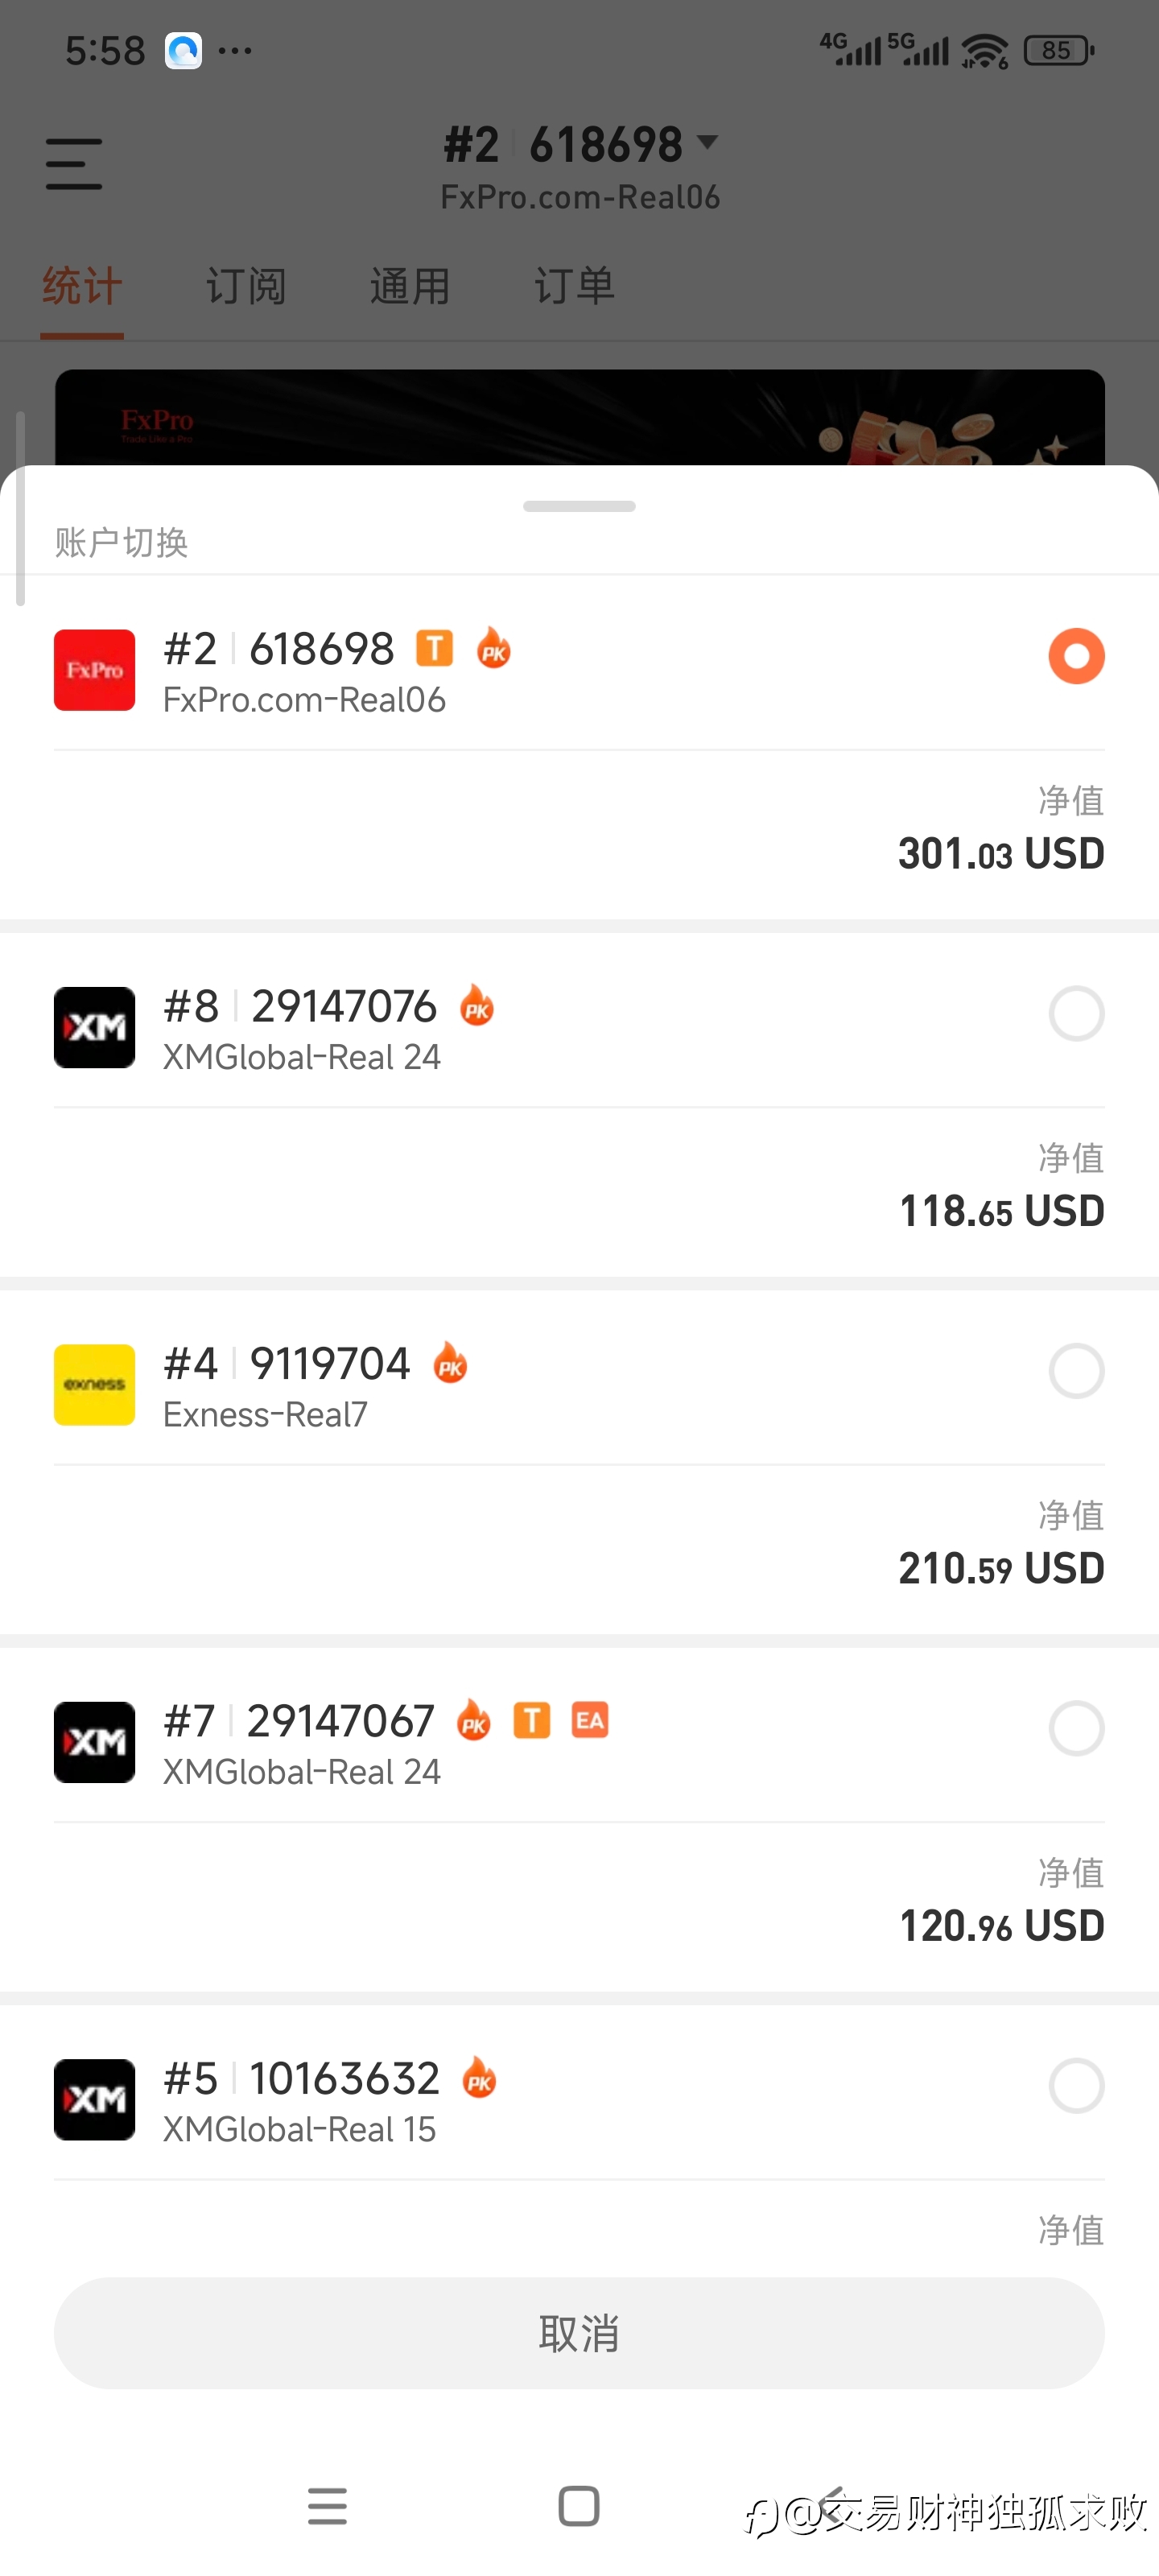Tap the bottom sheet drag handle
Screen dimensions: 1159x2576
pos(579,507)
